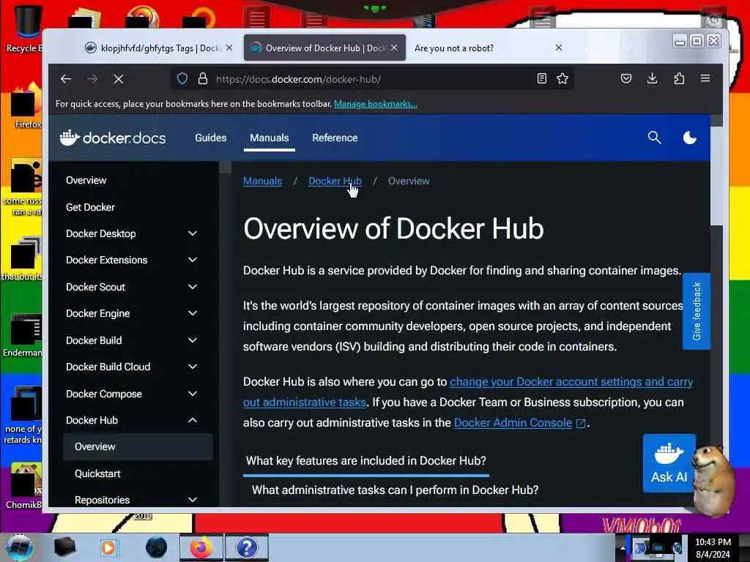
Task: Select the What administrative tasks question
Action: coord(395,490)
